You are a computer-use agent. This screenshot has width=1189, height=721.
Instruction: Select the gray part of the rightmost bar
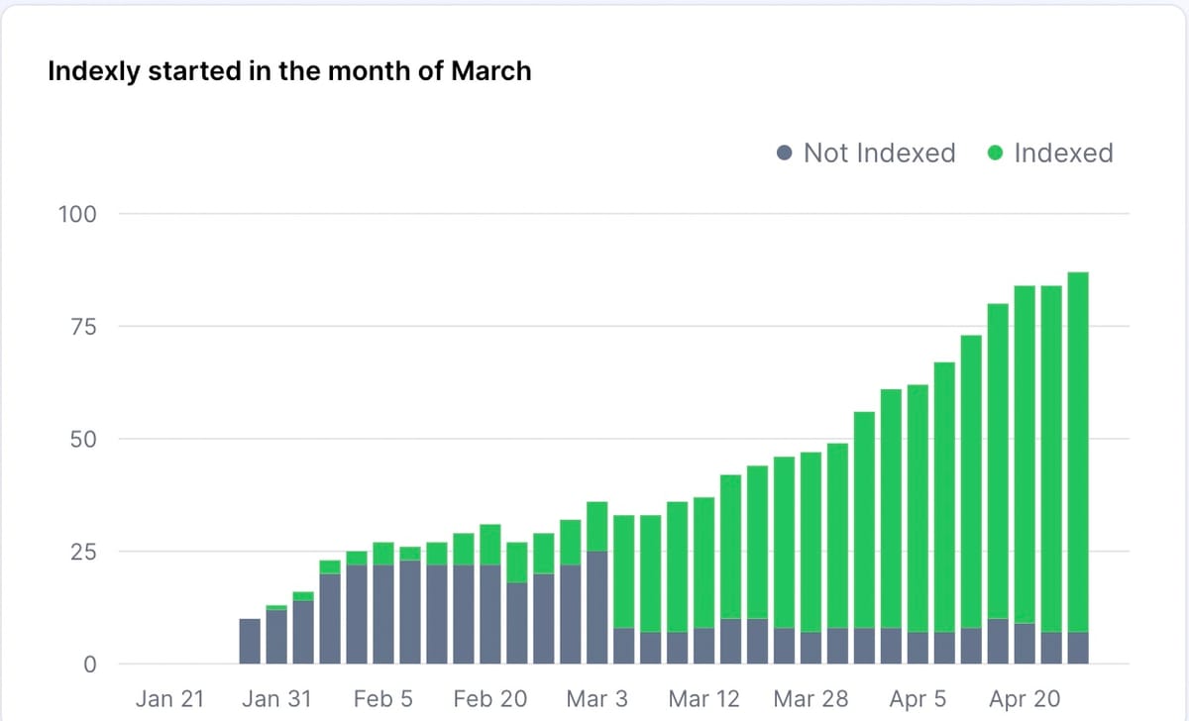[1078, 648]
